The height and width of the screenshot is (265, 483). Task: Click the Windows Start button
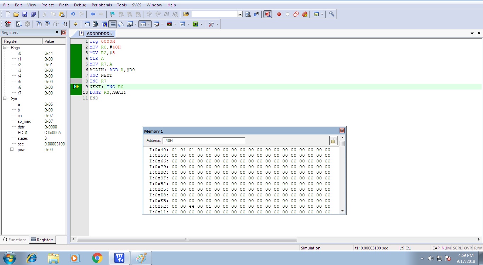(x=9, y=258)
